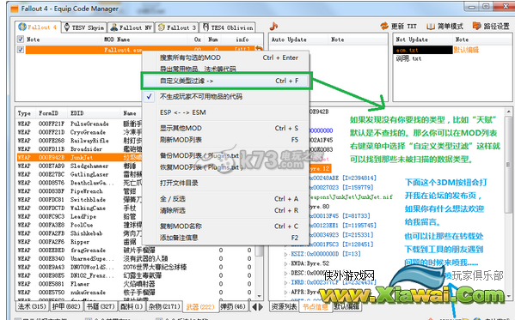Click the 更新 TXT button label
The height and width of the screenshot is (320, 515).
point(403,27)
